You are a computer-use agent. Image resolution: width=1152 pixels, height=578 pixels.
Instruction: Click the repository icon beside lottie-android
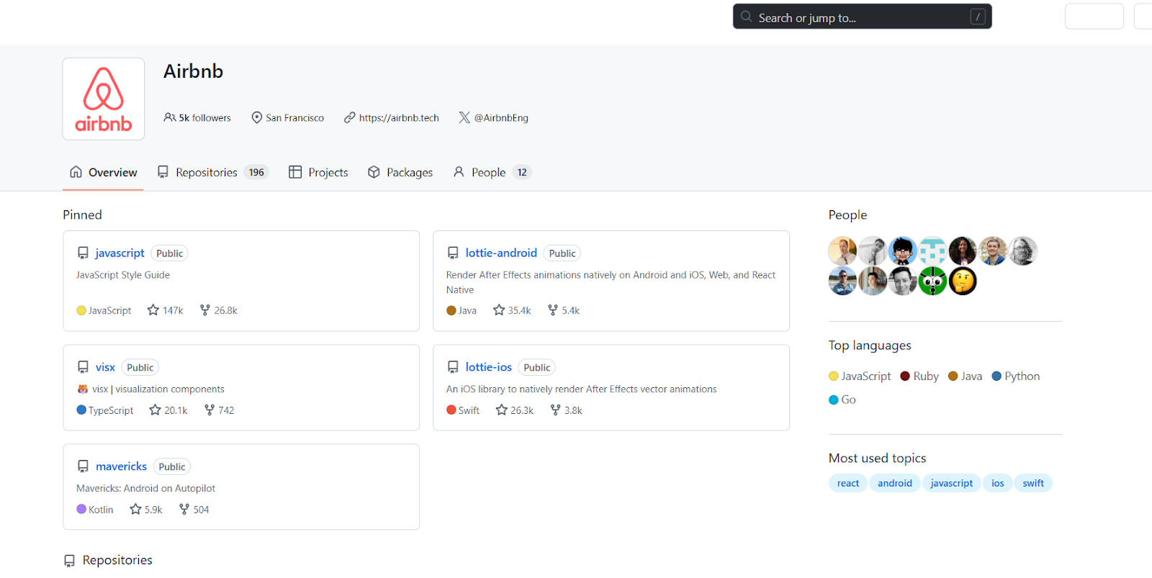pos(453,253)
